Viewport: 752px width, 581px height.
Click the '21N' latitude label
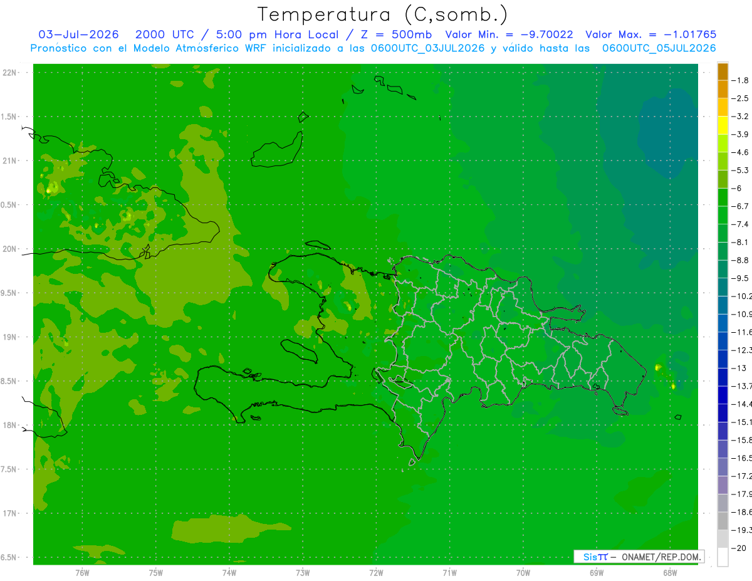click(x=9, y=160)
